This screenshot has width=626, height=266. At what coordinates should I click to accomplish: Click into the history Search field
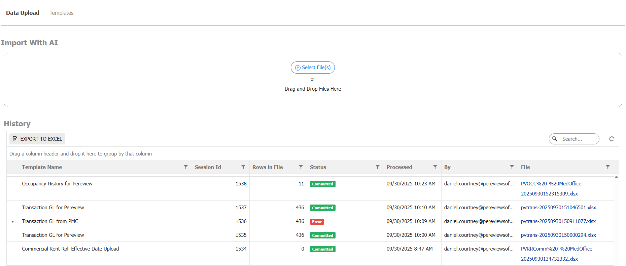tap(578, 139)
